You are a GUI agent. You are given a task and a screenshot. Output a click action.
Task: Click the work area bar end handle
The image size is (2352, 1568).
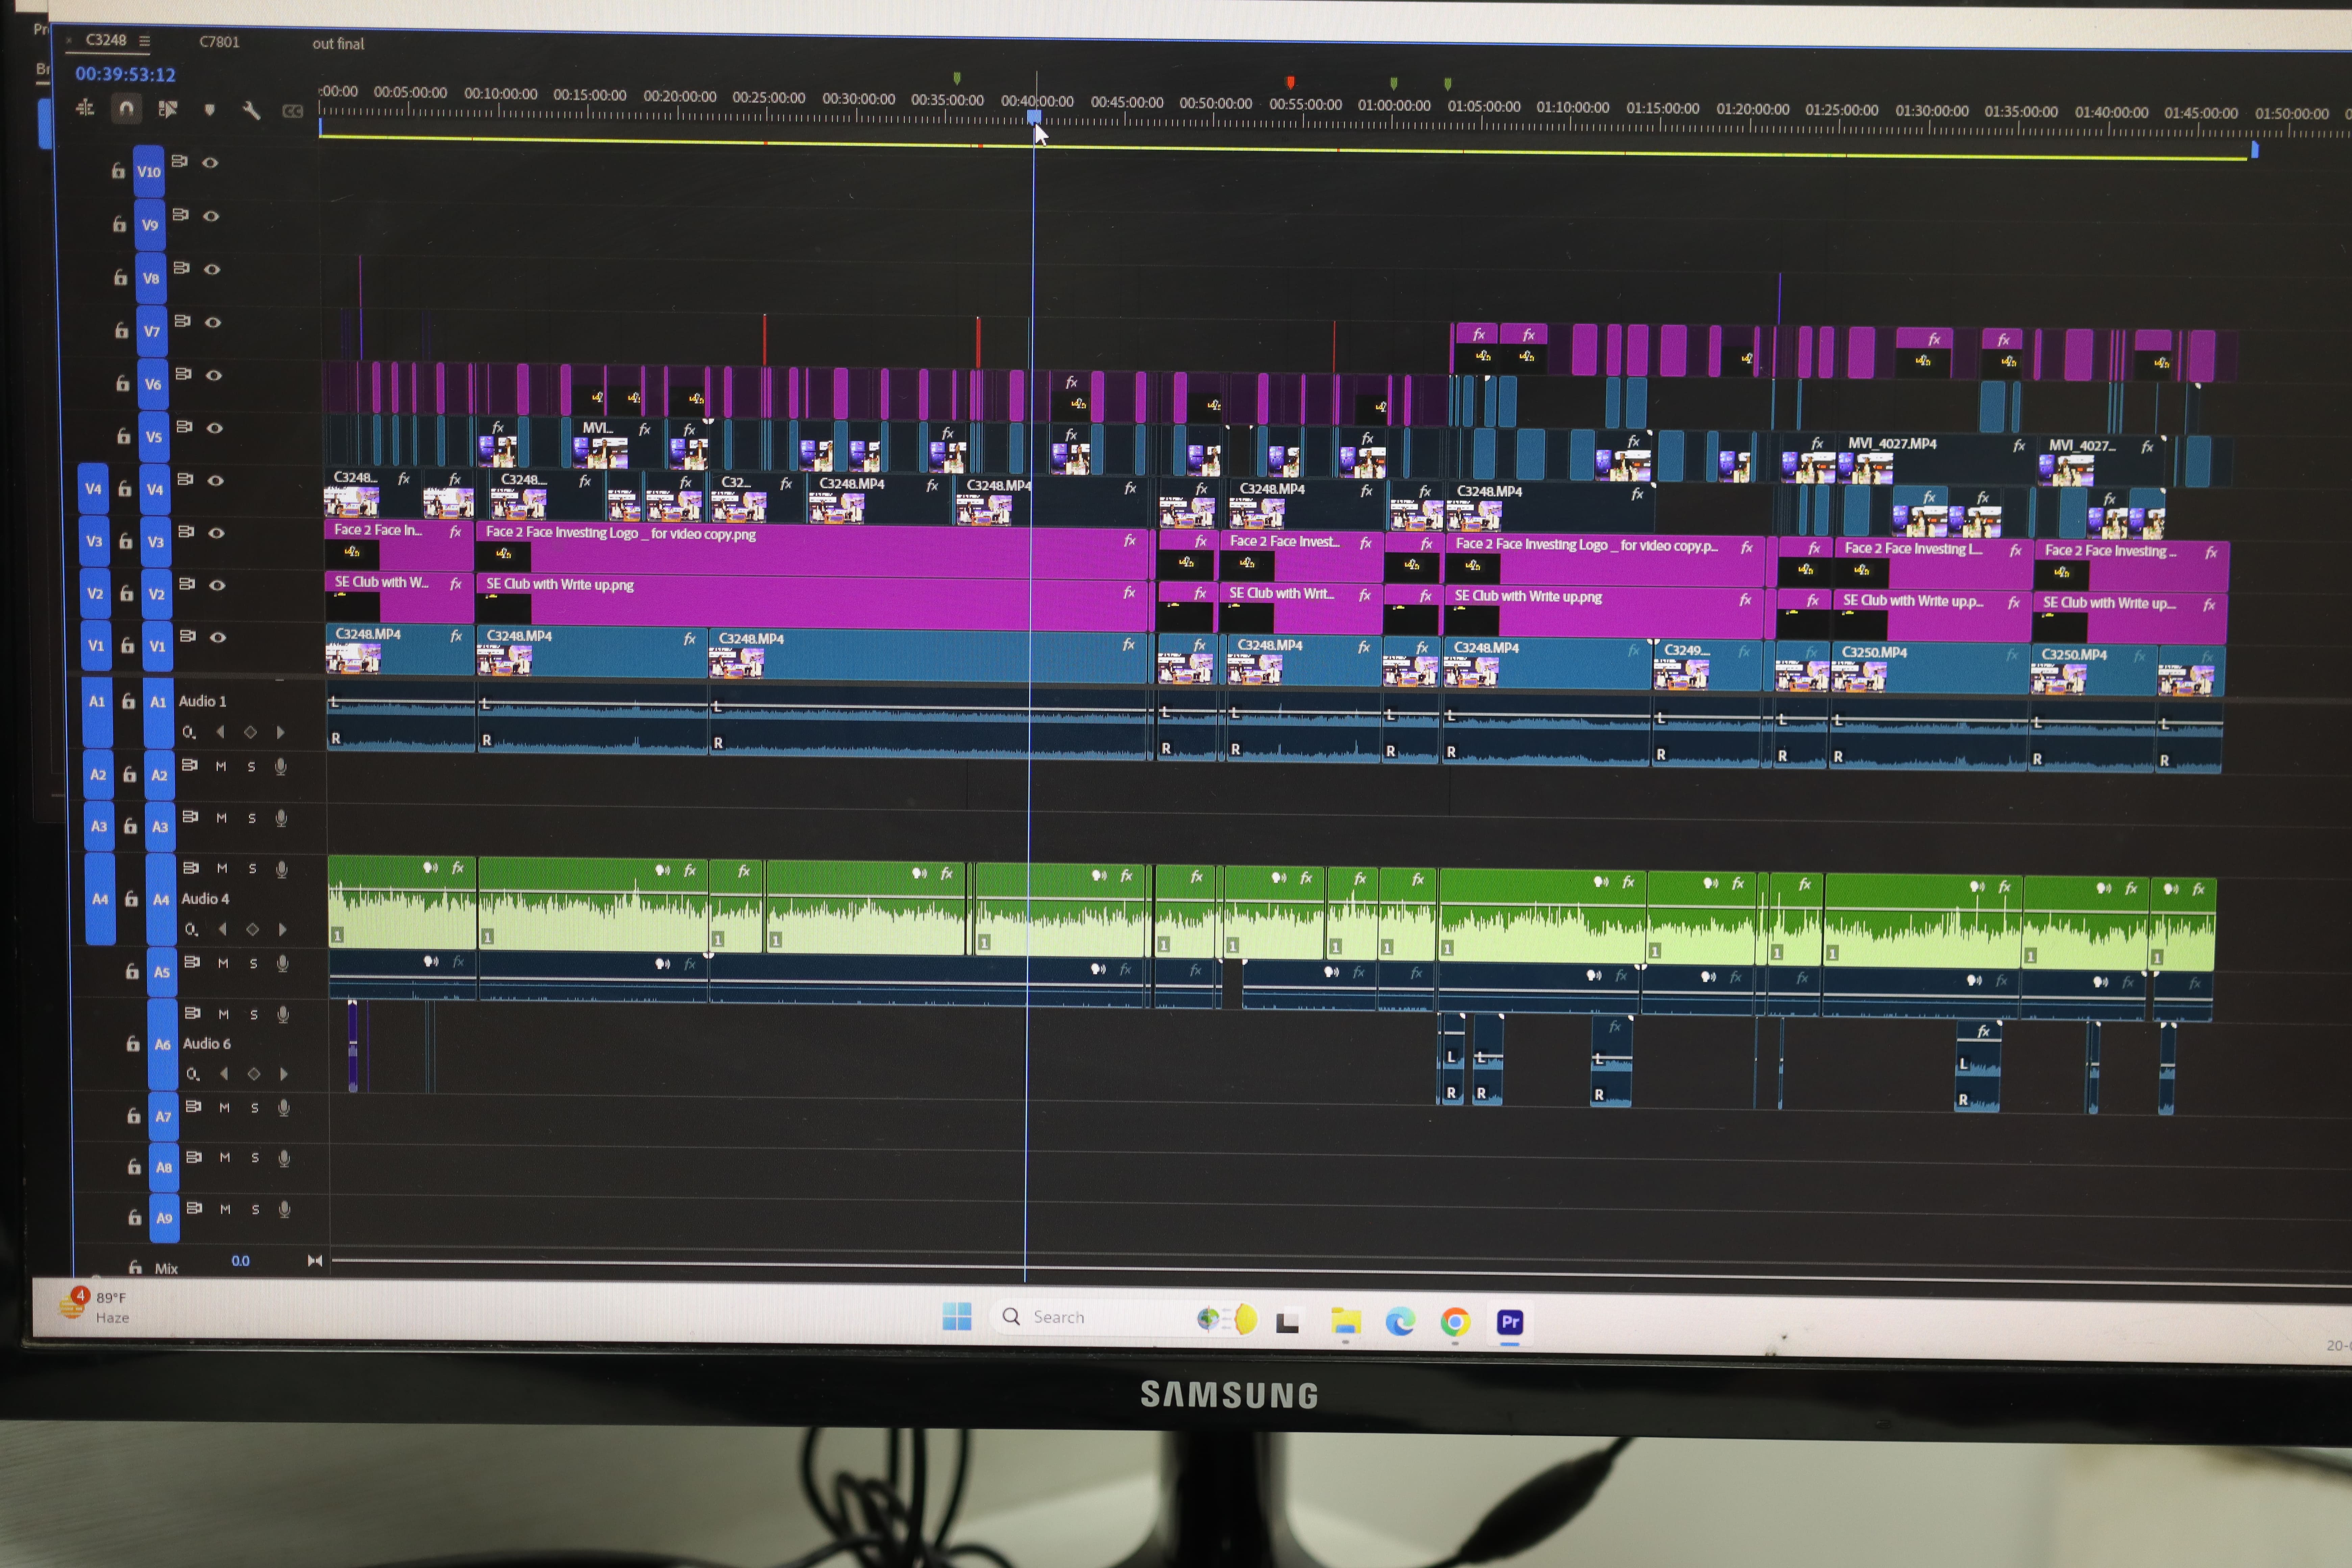pos(2255,150)
